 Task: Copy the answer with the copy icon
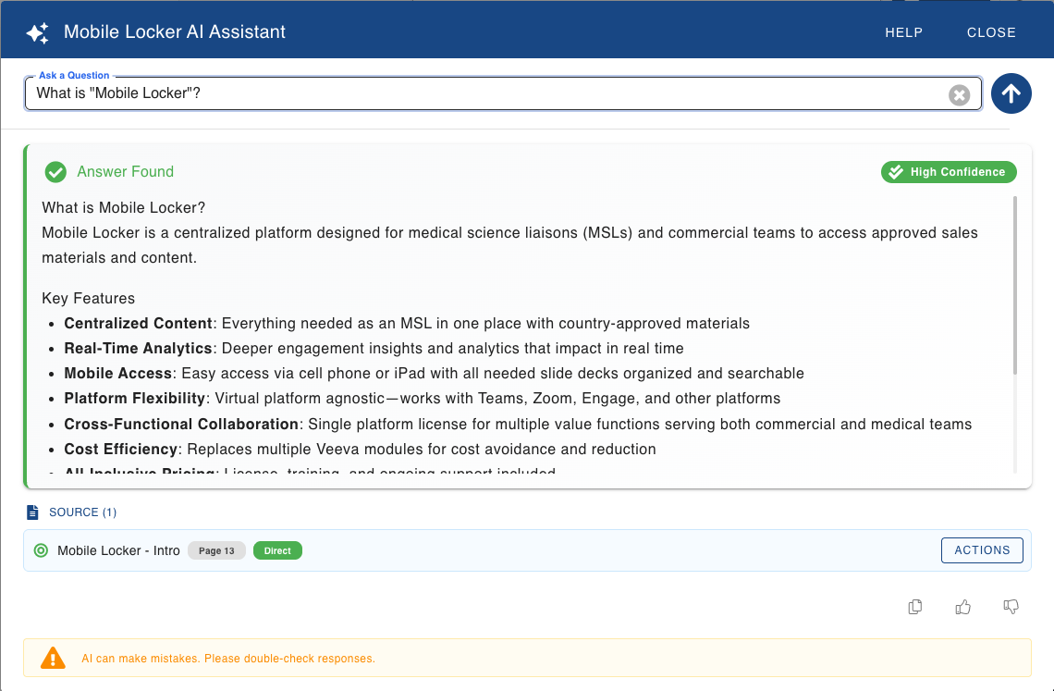[x=915, y=607]
